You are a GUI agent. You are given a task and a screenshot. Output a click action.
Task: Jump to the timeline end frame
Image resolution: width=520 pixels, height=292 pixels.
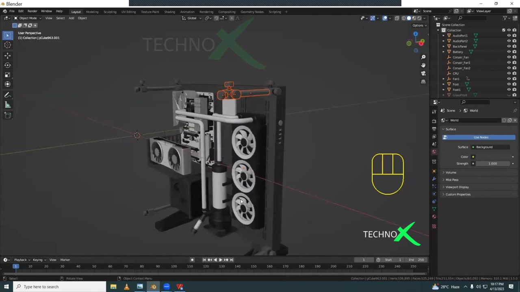coord(232,260)
